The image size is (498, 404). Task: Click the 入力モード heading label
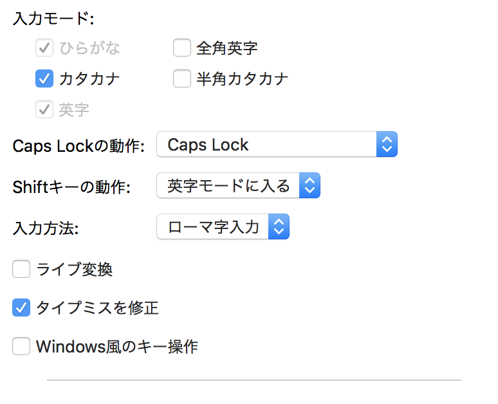53,19
